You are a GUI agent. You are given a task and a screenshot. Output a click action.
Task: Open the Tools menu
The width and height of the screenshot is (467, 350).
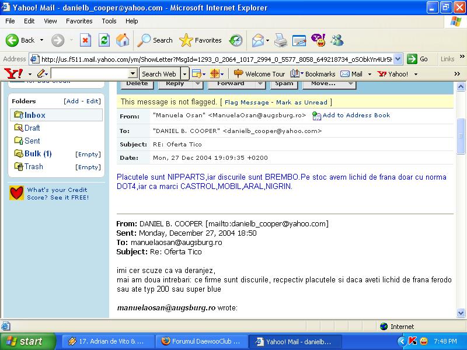pos(109,21)
